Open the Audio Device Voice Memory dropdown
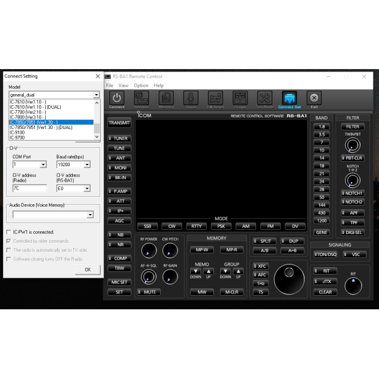Viewport: 379px width, 379px height. point(90,215)
